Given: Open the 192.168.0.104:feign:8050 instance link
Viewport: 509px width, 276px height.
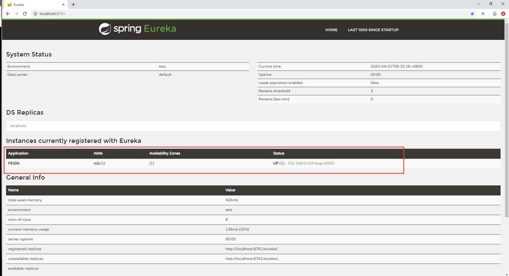Looking at the screenshot, I should (310, 163).
